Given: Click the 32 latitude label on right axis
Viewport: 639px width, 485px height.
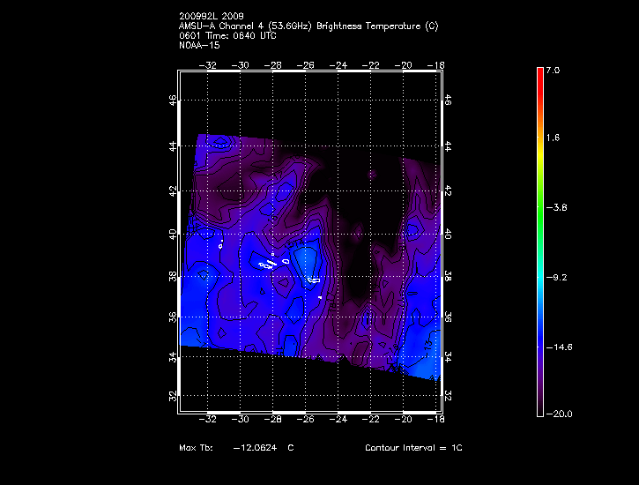Looking at the screenshot, I should pyautogui.click(x=448, y=394).
